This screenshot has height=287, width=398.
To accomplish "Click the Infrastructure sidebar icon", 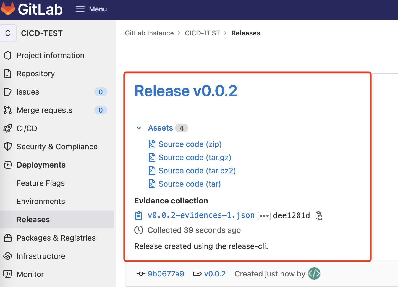I will (x=8, y=256).
